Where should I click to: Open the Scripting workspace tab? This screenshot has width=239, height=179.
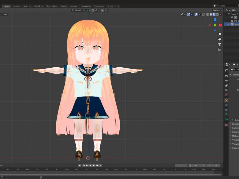point(111,6)
